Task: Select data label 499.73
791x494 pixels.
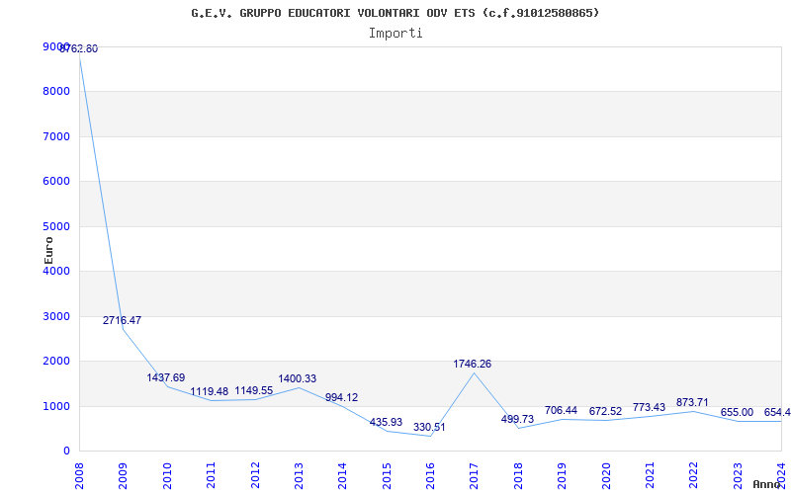Action: [517, 419]
